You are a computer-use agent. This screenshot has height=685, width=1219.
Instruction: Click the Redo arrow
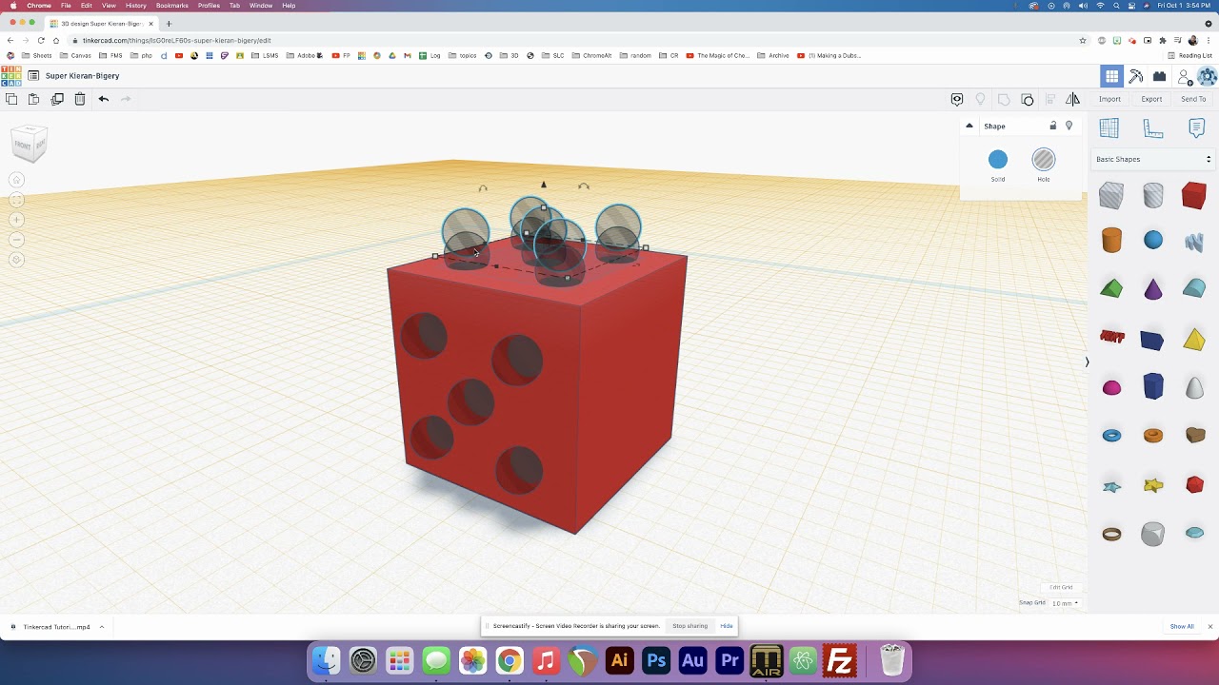pyautogui.click(x=126, y=99)
